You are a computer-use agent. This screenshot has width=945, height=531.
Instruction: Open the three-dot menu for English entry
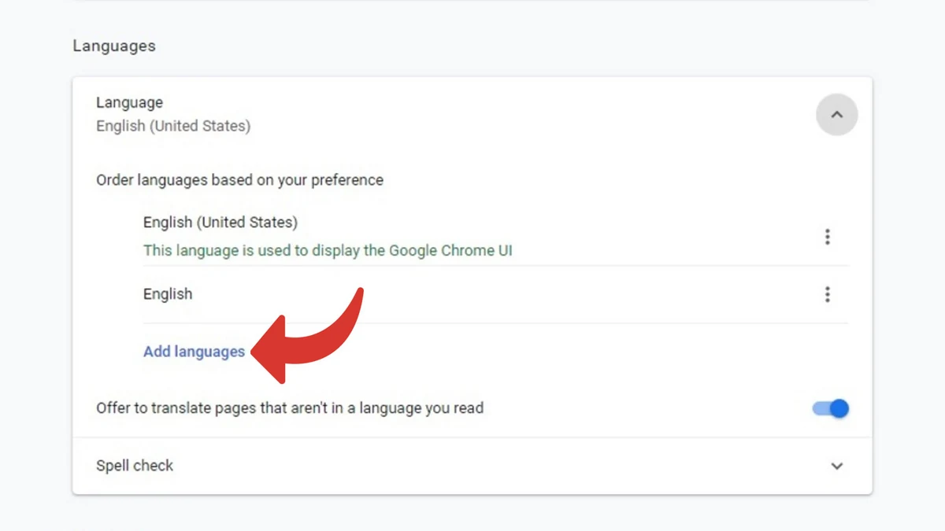click(x=827, y=294)
